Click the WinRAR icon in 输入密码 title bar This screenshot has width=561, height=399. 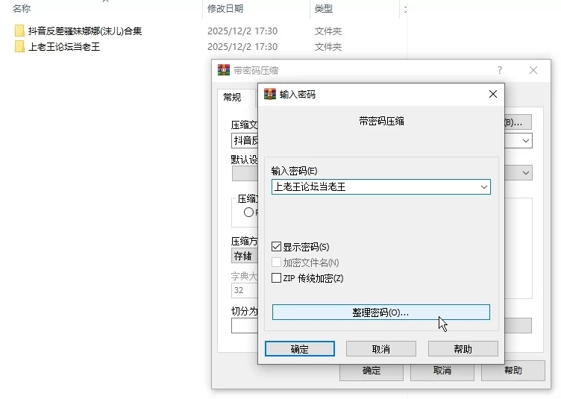coord(270,95)
